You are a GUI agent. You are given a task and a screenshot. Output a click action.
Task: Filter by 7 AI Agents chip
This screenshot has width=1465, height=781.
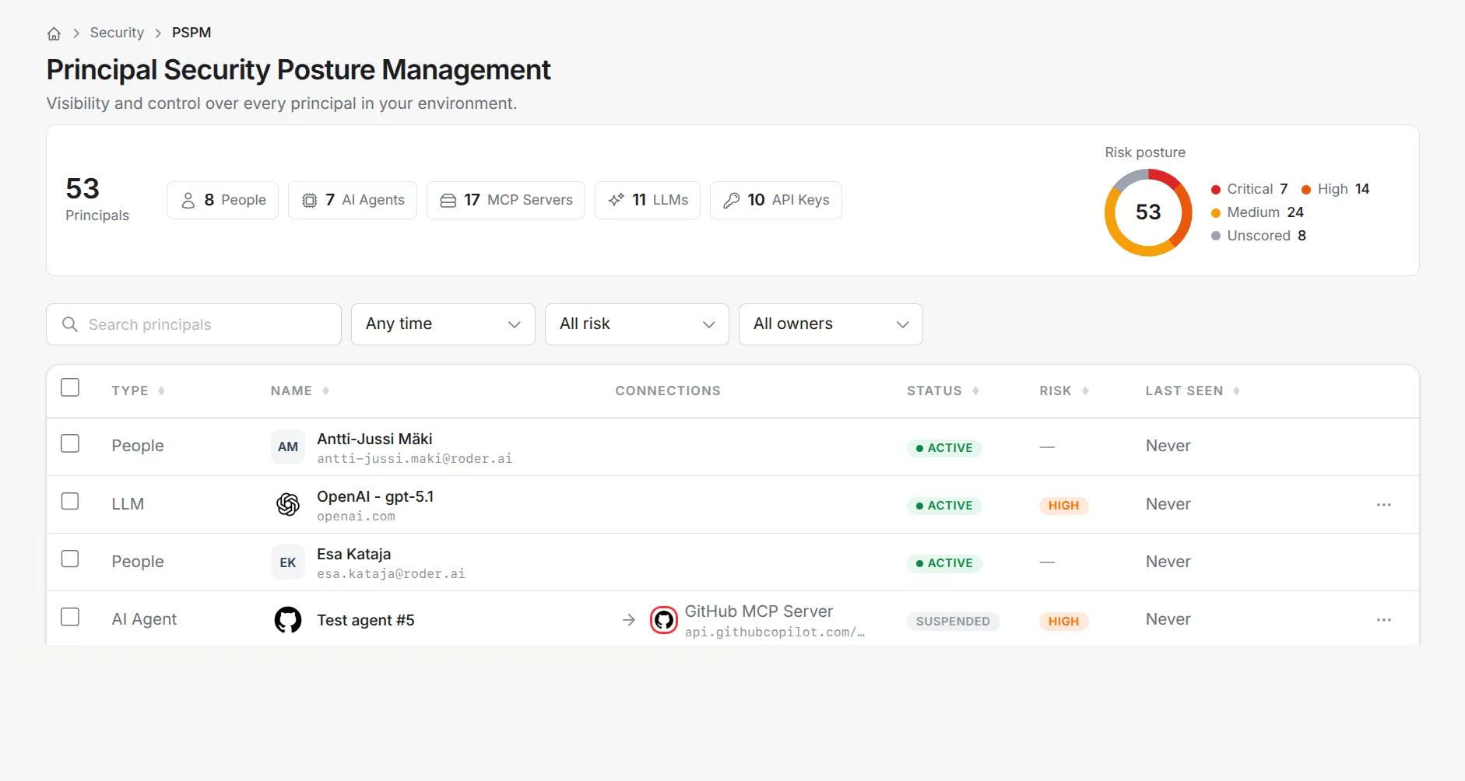point(353,201)
